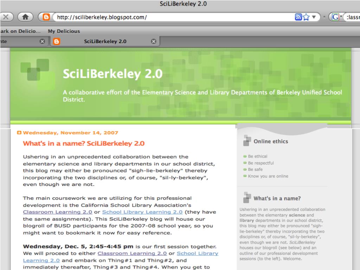Click the Online ethics sidebar heading
Viewport: 360px width, 270px height.
tap(271, 141)
